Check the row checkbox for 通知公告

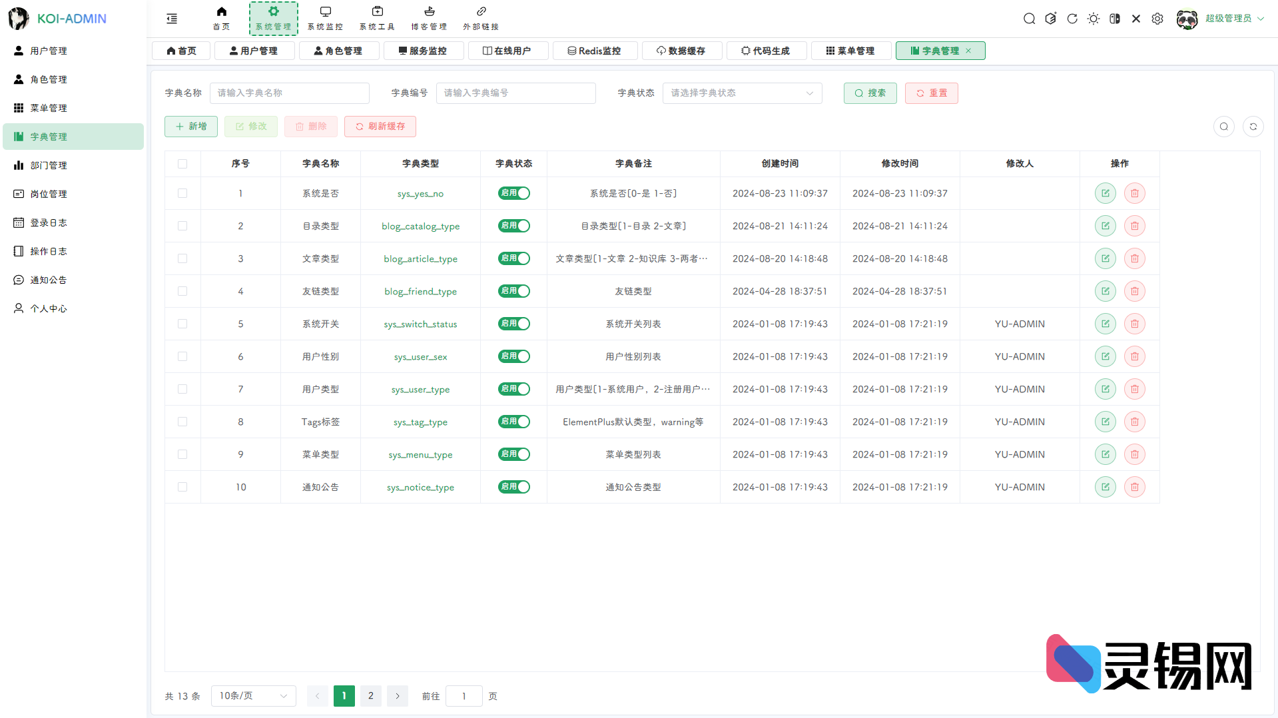(182, 487)
